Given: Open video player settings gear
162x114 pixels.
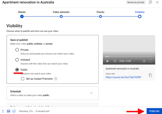Looking at the screenshot, I should click(x=144, y=61).
